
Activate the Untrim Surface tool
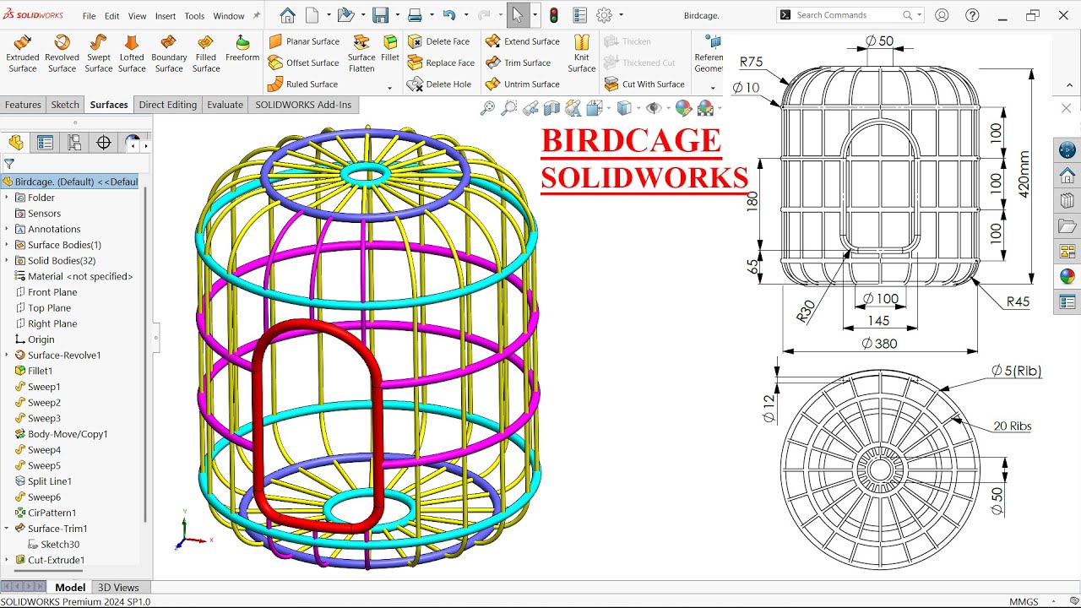(x=523, y=84)
